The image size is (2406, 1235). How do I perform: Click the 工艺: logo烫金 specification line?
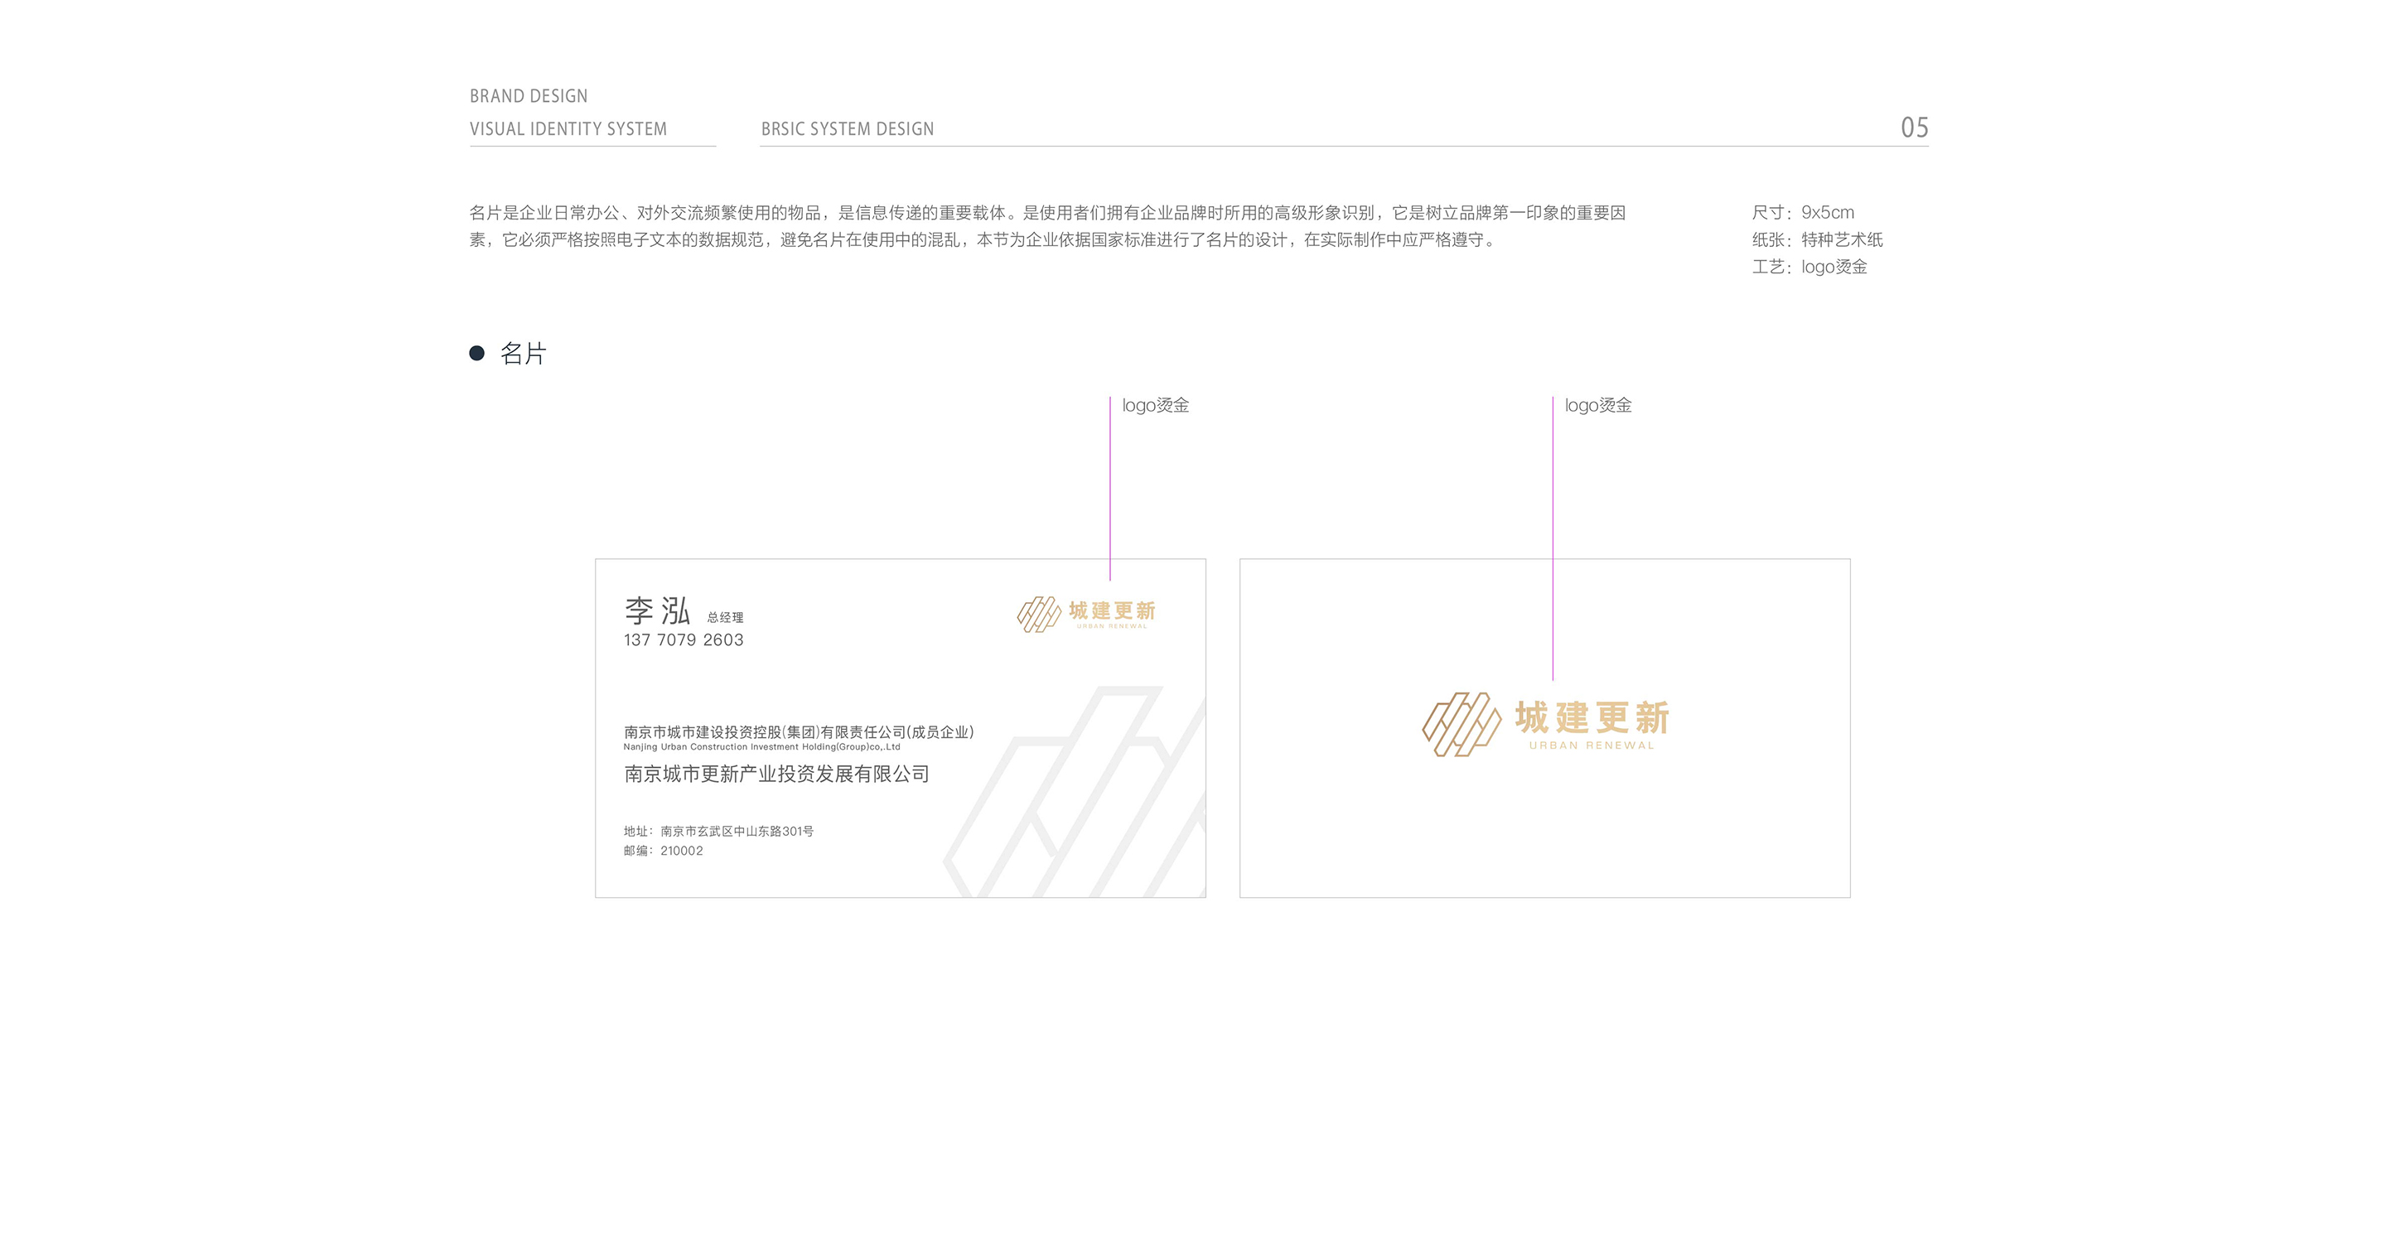tap(1809, 267)
